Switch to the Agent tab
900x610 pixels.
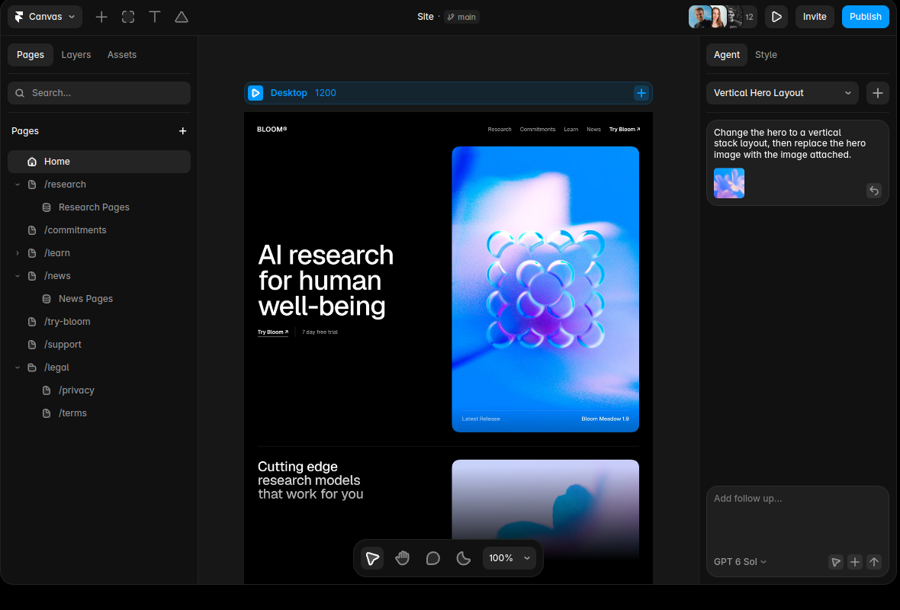point(727,54)
